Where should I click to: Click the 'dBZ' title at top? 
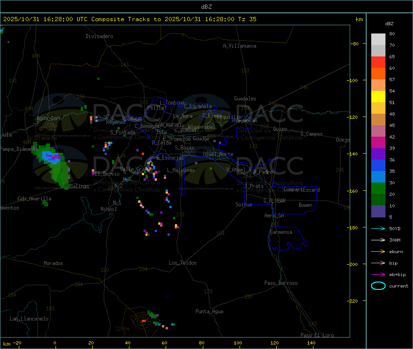(206, 7)
